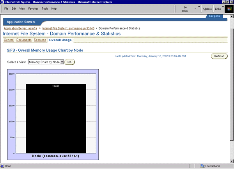
Task: Show the Address bar label
Action: coord(207,9)
